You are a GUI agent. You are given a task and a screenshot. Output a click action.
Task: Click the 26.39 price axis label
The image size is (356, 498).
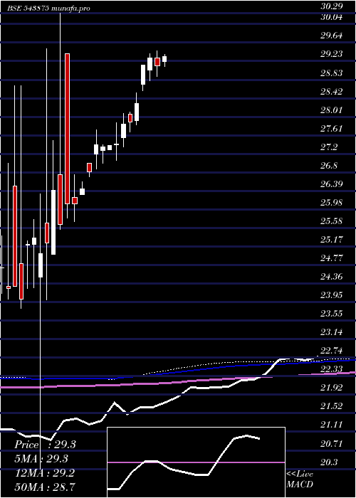[331, 184]
